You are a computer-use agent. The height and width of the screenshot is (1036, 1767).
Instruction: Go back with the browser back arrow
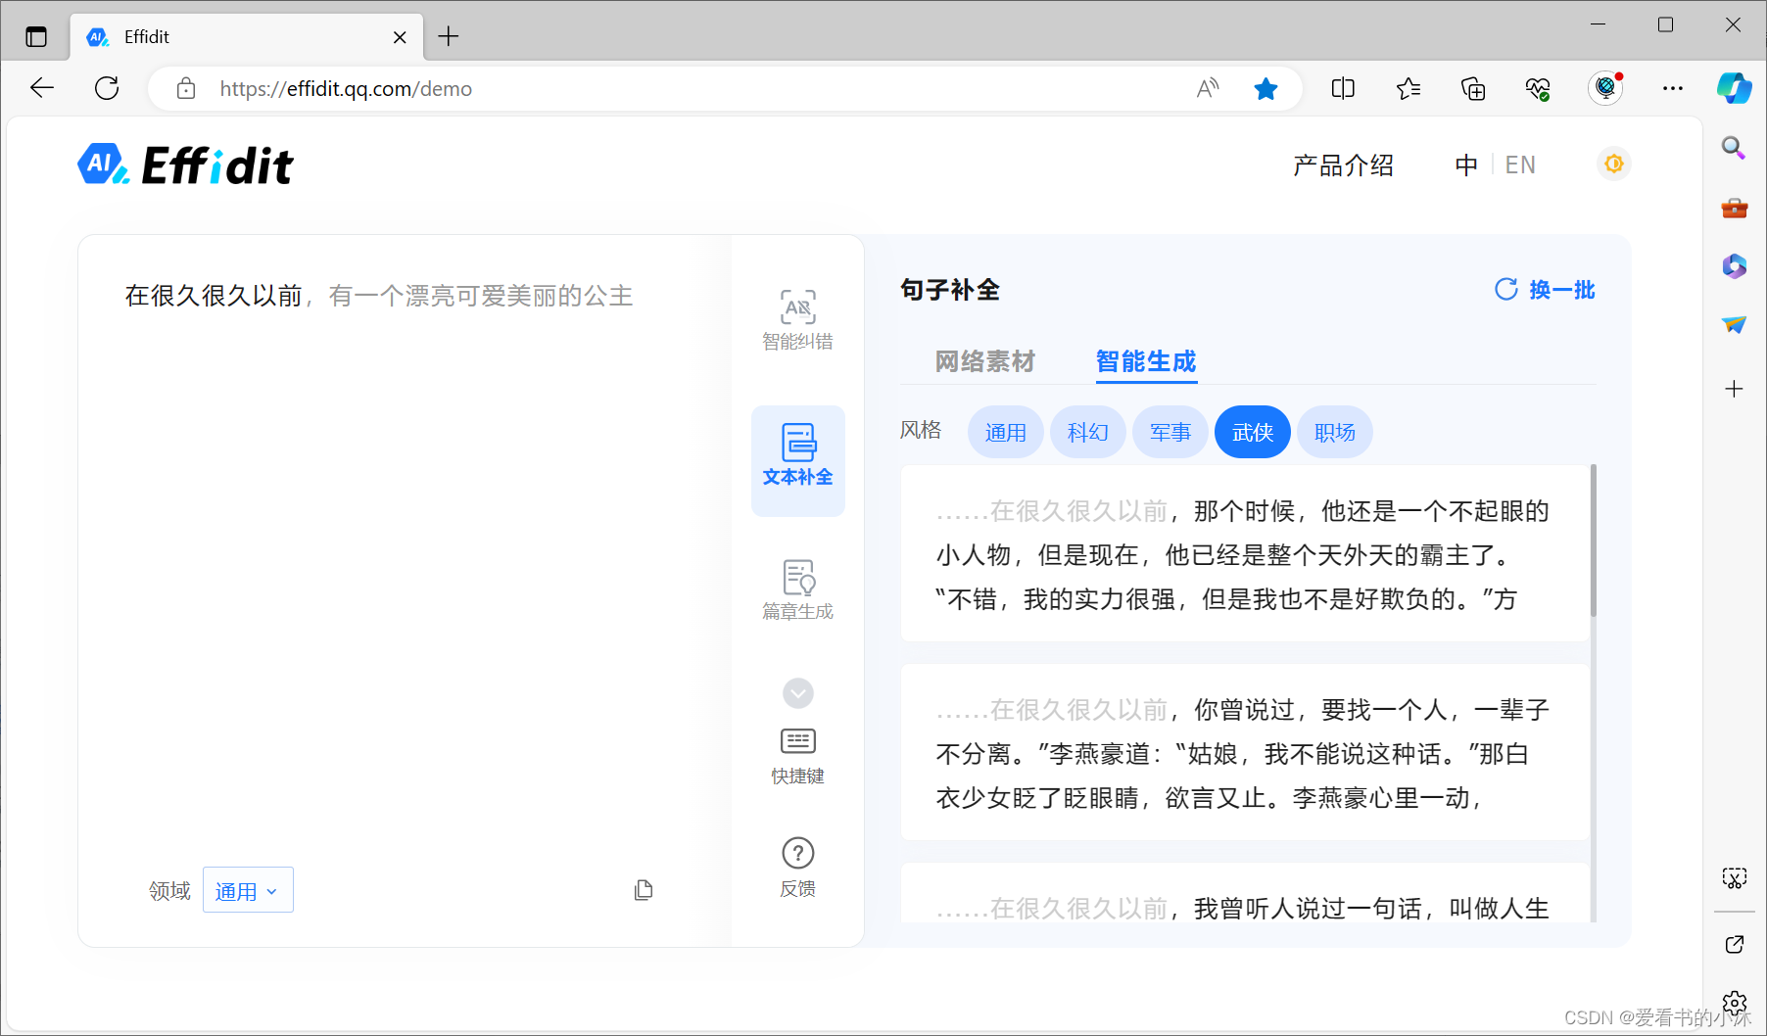coord(42,88)
